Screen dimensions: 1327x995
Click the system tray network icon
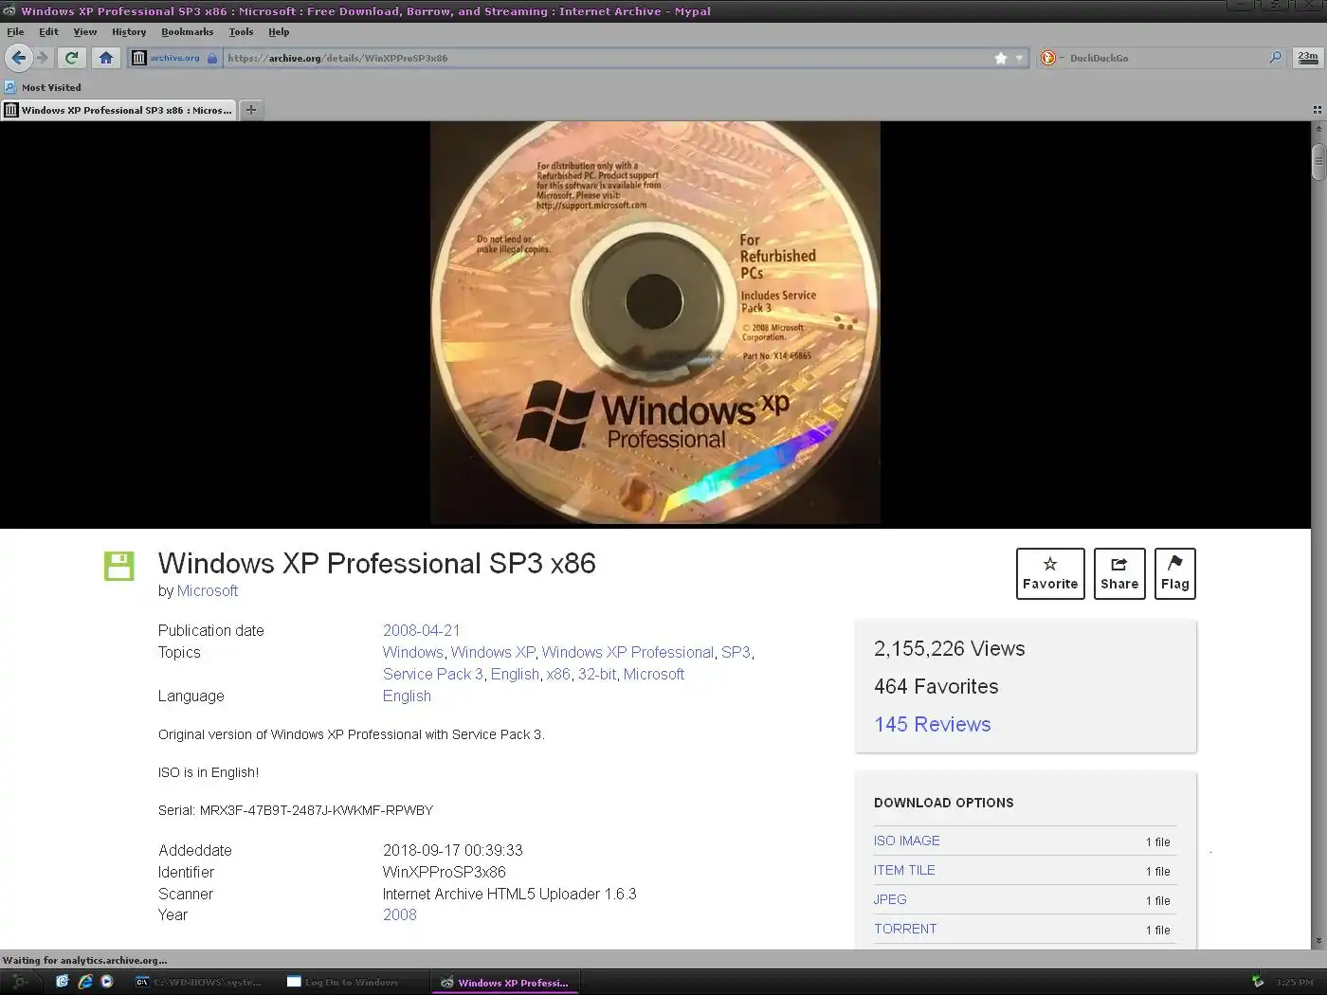pos(1258,982)
